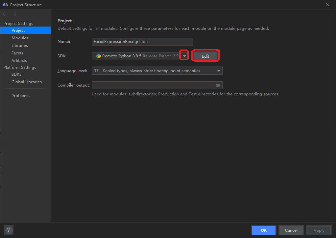The height and width of the screenshot is (238, 336).
Task: Click the Cancel button
Action: pyautogui.click(x=291, y=230)
